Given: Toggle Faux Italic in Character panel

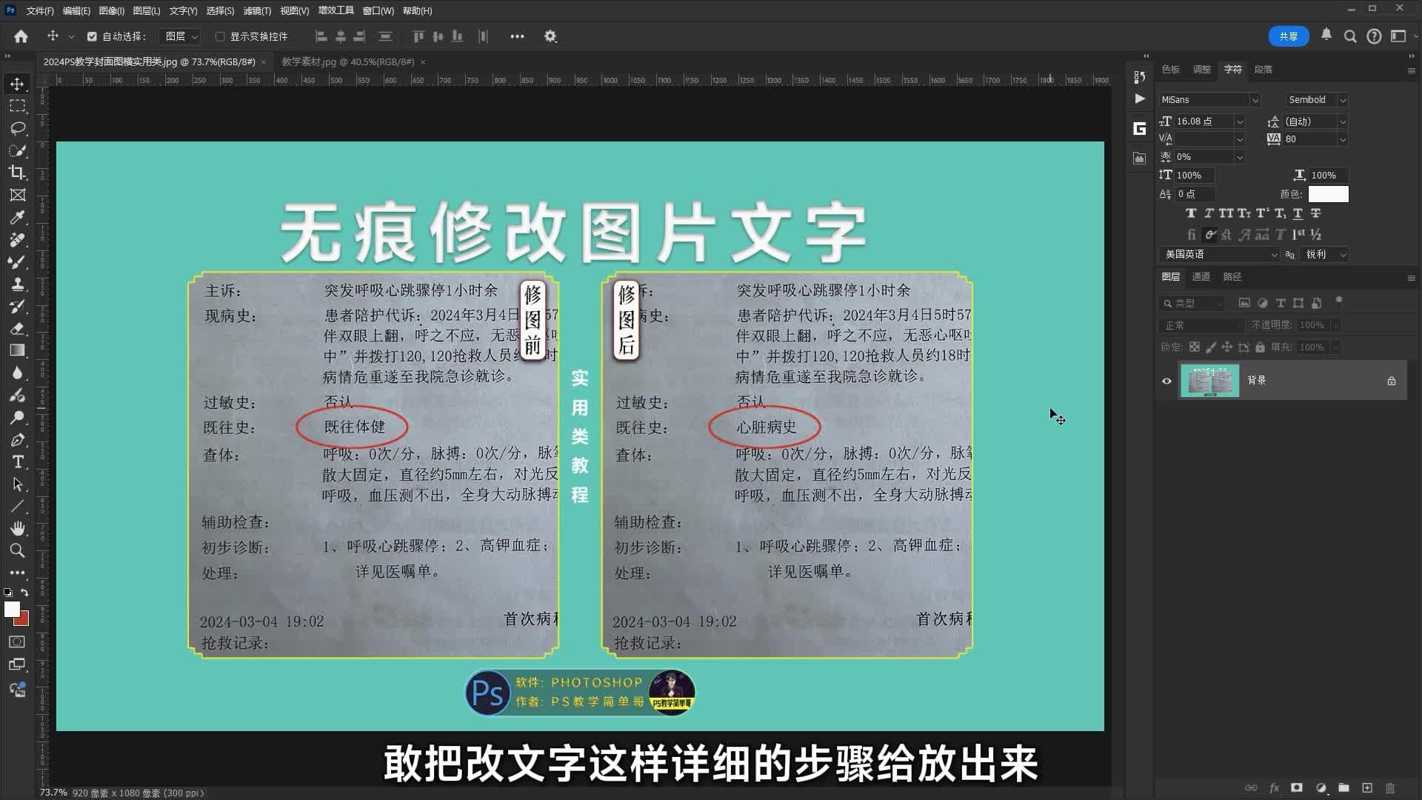Looking at the screenshot, I should point(1209,213).
